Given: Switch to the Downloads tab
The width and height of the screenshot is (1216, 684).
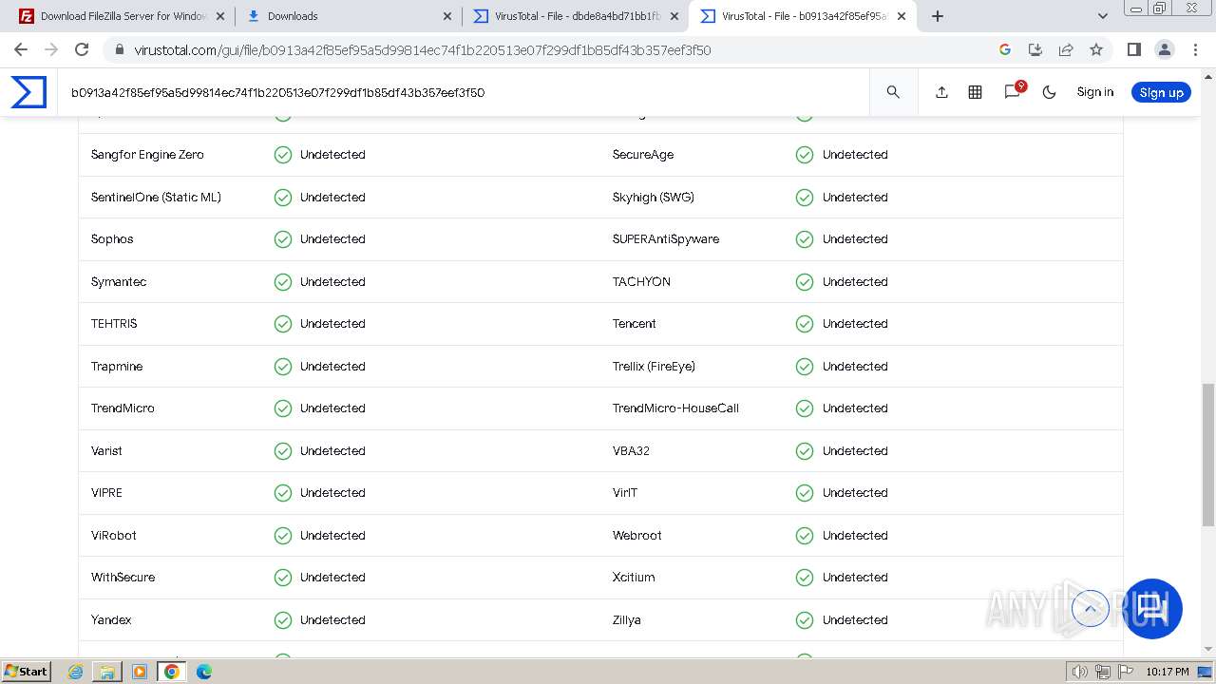Looking at the screenshot, I should pyautogui.click(x=347, y=16).
